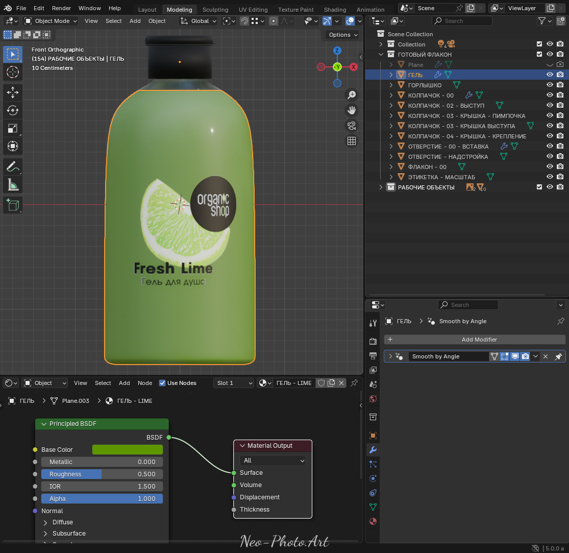This screenshot has height=553, width=569.
Task: Open the Particles properties tab
Action: coord(373,464)
